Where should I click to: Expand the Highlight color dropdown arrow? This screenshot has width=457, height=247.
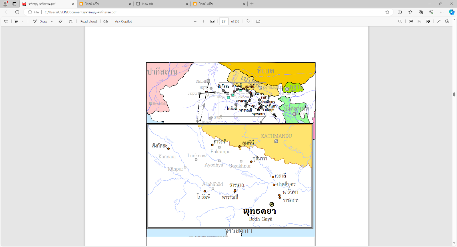click(x=23, y=21)
